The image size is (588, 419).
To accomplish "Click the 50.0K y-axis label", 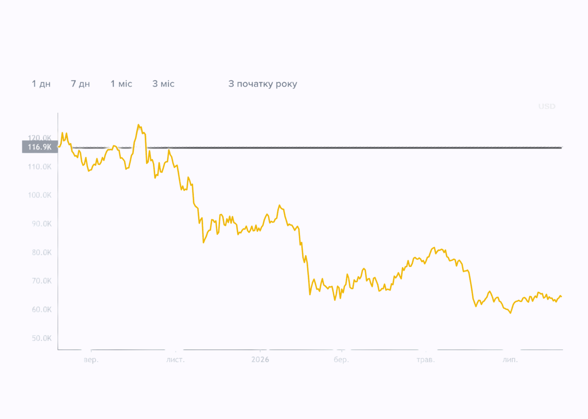I will click(x=42, y=338).
